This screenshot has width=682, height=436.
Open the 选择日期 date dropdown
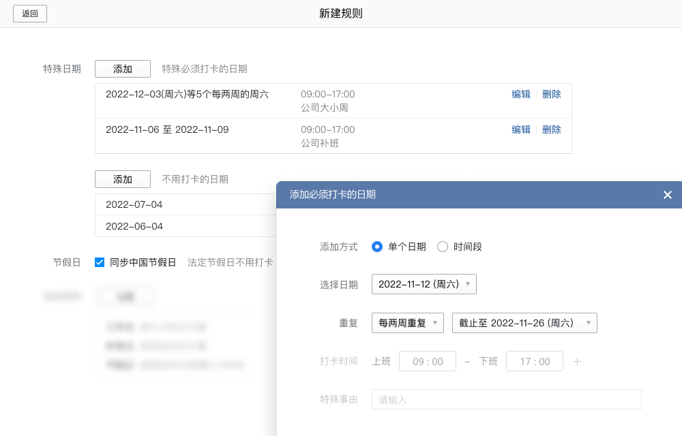(x=424, y=285)
